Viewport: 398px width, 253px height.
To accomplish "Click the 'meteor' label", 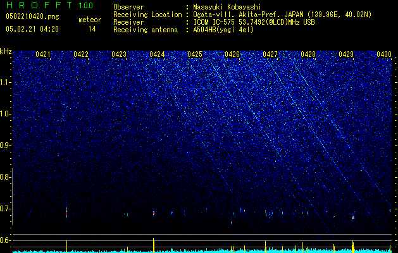I will (x=90, y=20).
